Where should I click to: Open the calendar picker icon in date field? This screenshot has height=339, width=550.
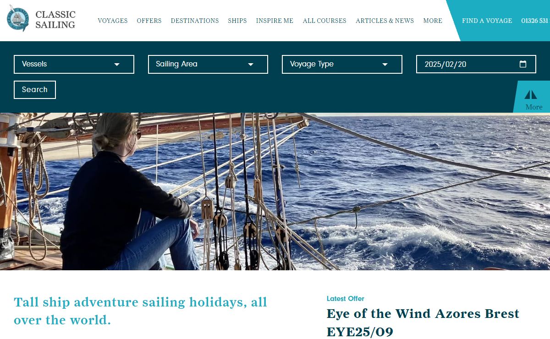click(x=523, y=64)
